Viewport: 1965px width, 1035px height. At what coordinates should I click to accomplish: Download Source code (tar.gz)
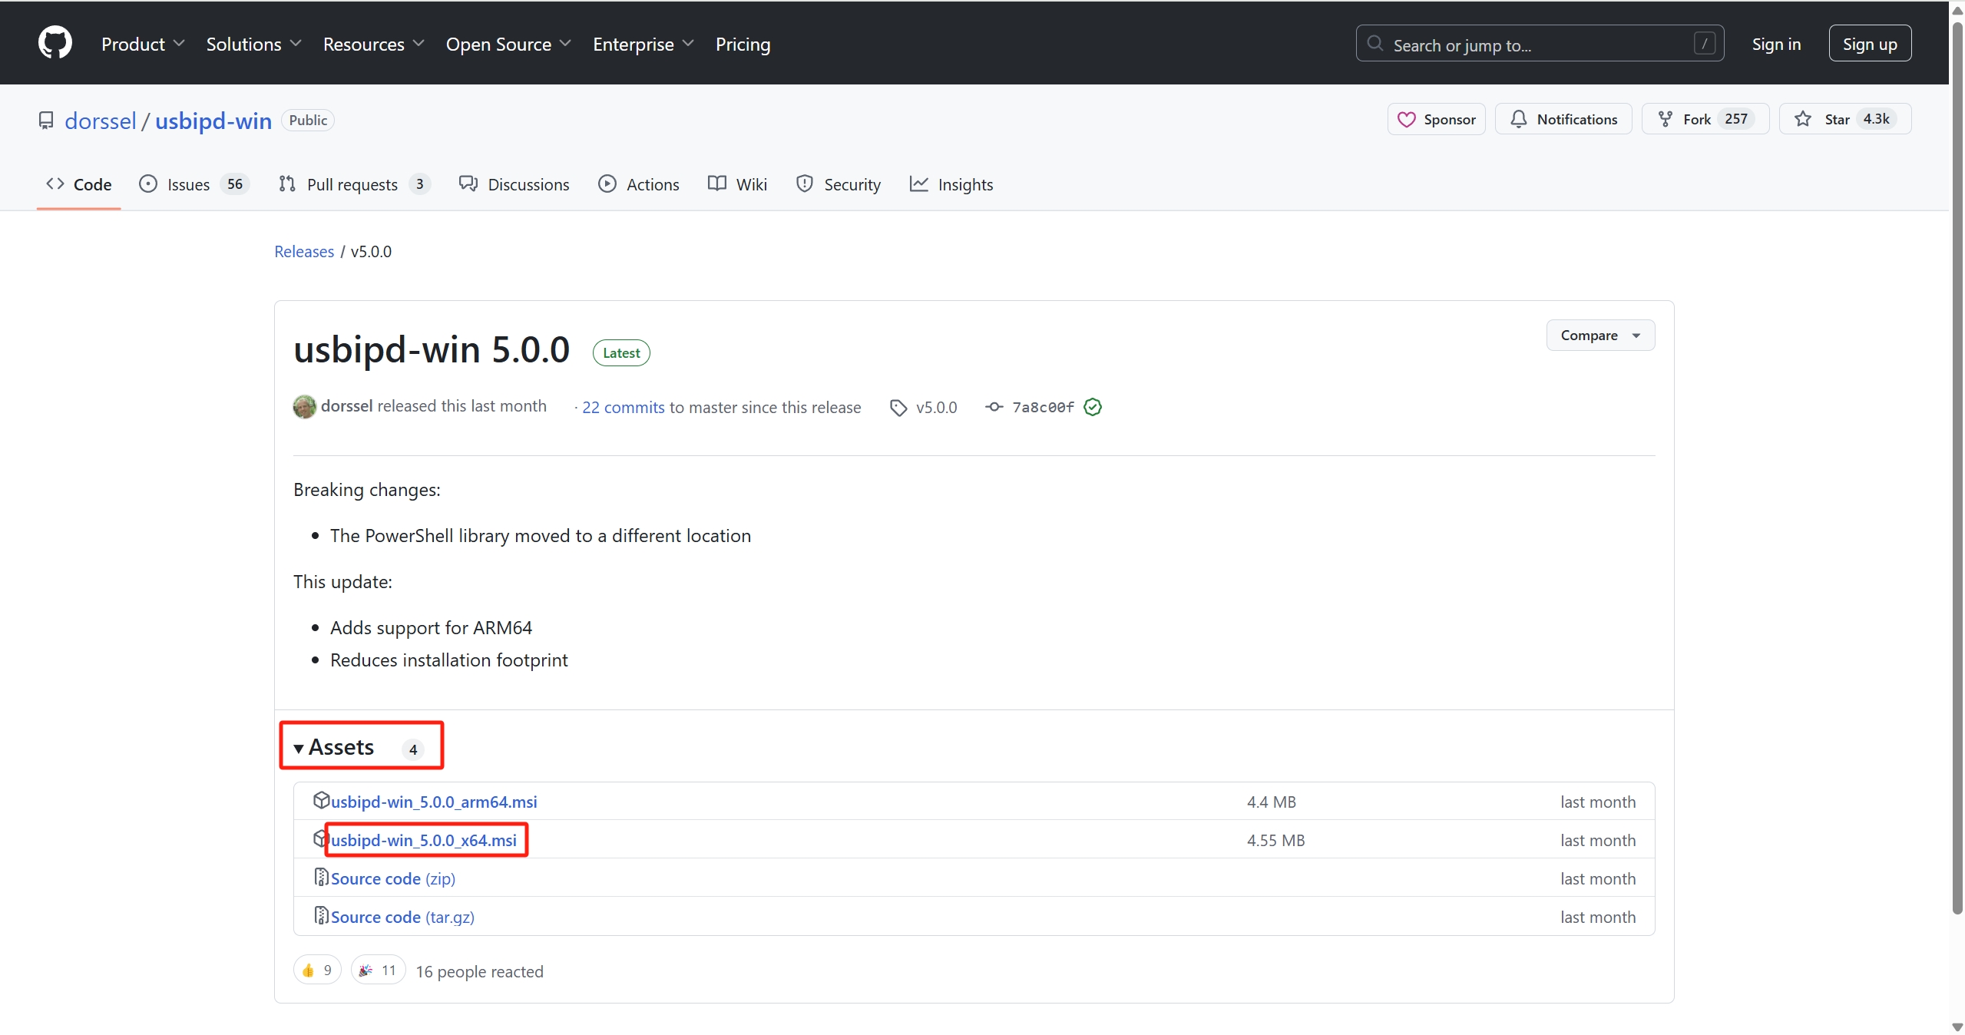pos(402,917)
